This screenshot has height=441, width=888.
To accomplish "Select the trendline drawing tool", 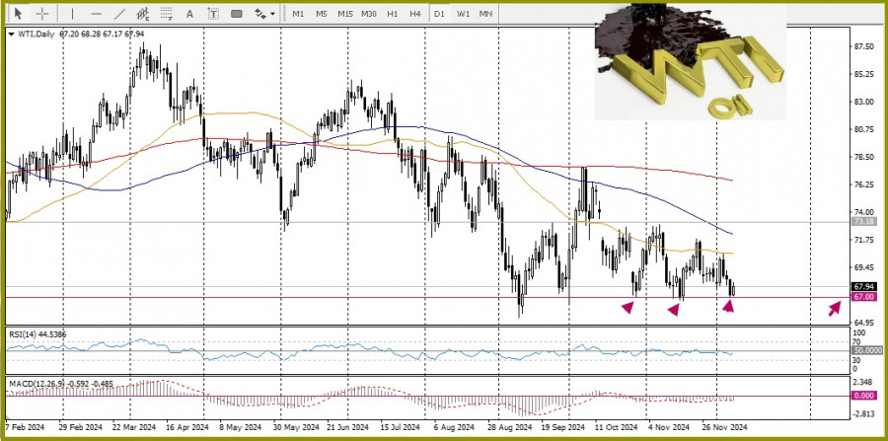I will 119,13.
